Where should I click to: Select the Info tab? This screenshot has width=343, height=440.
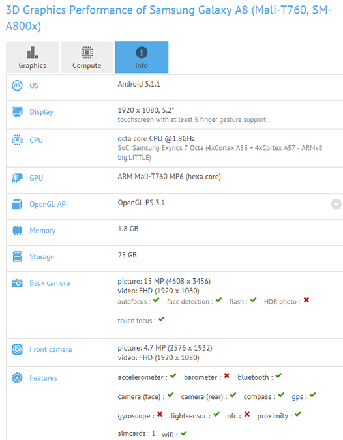(142, 57)
